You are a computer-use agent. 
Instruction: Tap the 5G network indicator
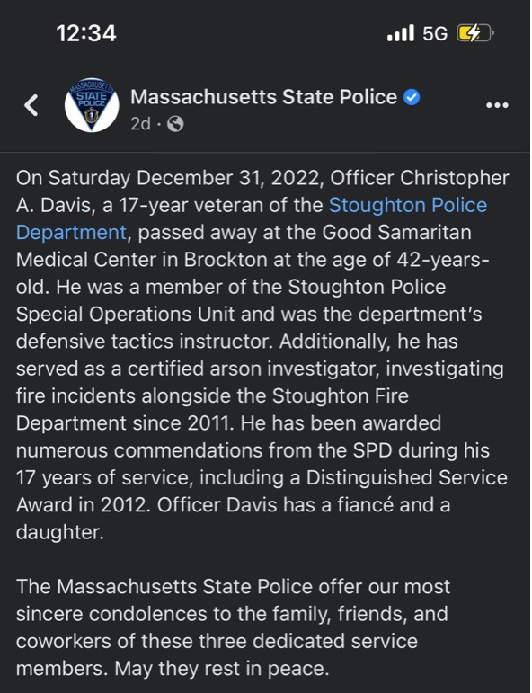[x=435, y=33]
